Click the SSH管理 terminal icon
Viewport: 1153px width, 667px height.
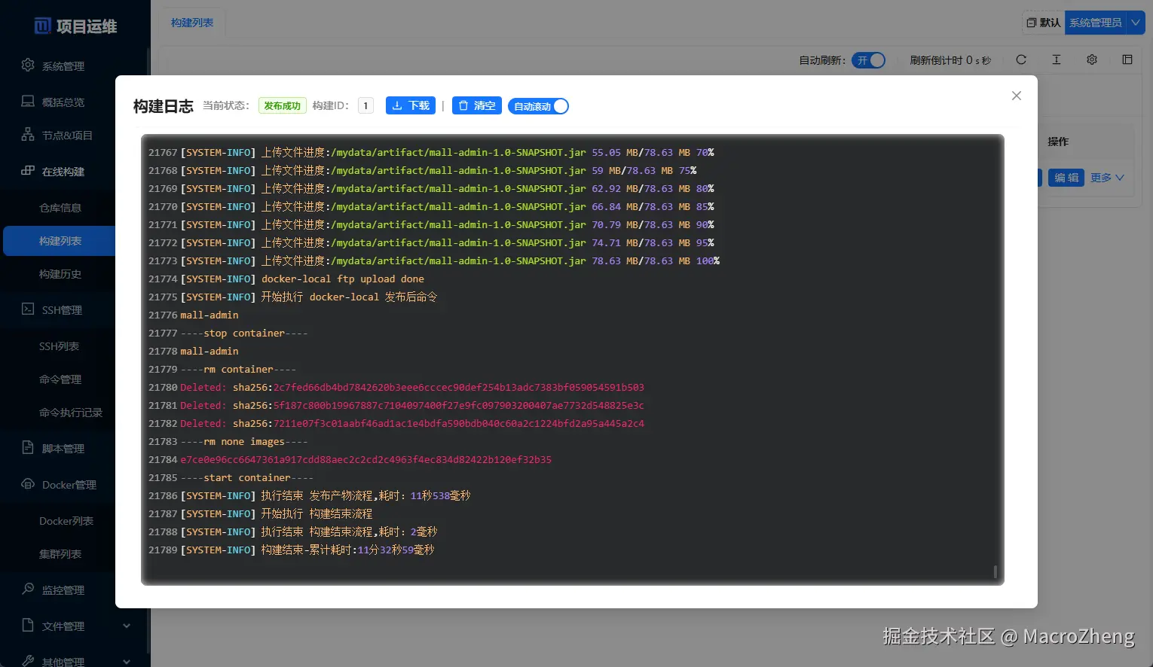click(28, 309)
